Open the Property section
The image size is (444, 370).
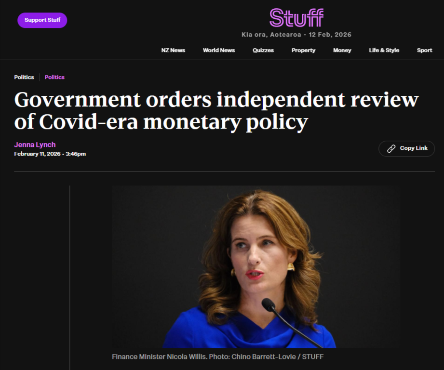pyautogui.click(x=303, y=50)
